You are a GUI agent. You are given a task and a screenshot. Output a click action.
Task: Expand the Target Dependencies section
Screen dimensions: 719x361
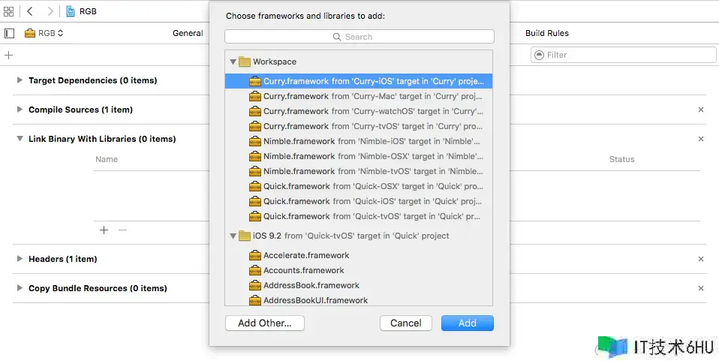[20, 80]
